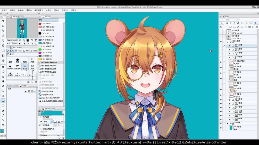Select the Figure rectangle tool in the toolbar

point(3,101)
